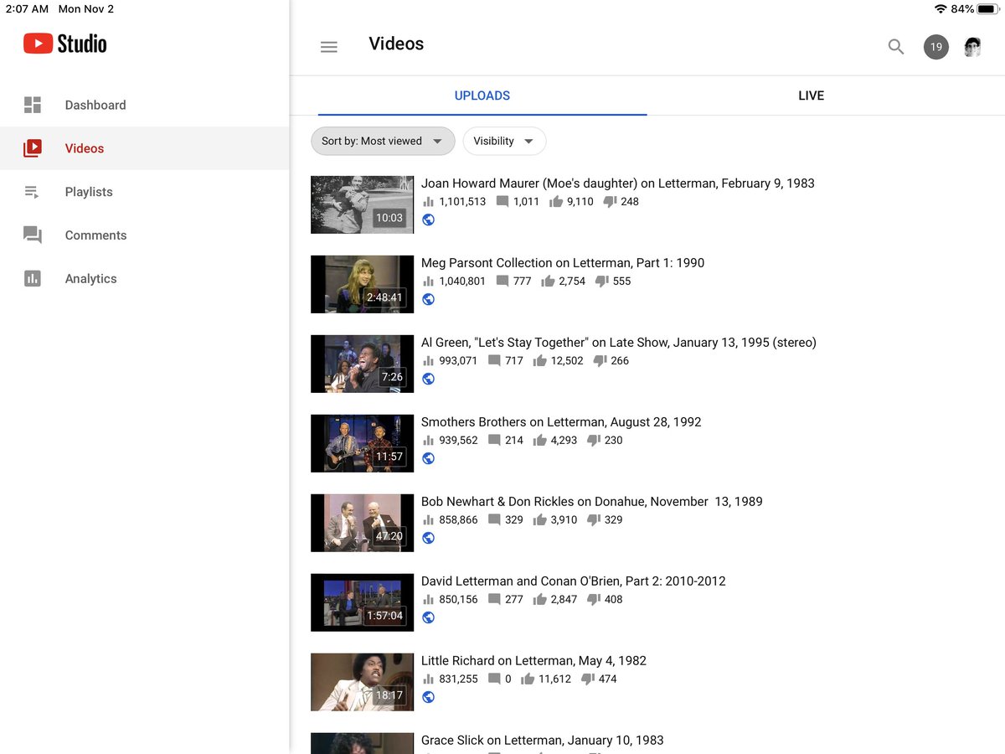This screenshot has width=1005, height=754.
Task: Click public globe icon for Meg Parsont video
Action: (x=428, y=299)
